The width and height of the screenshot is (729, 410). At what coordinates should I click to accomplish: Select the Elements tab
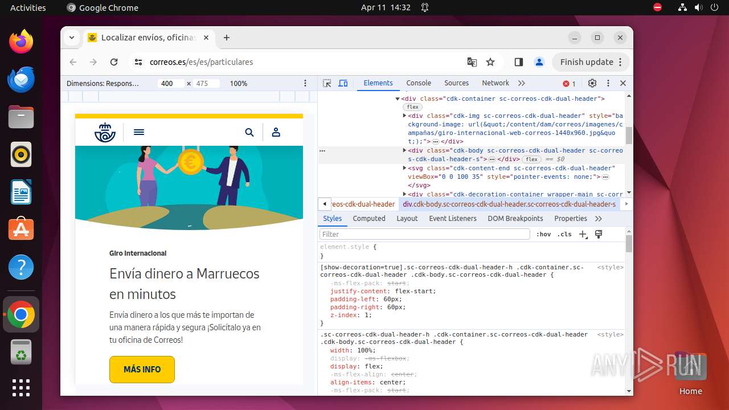(x=378, y=83)
